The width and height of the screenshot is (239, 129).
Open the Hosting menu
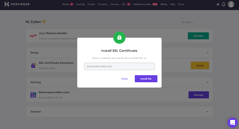(x=80, y=4)
